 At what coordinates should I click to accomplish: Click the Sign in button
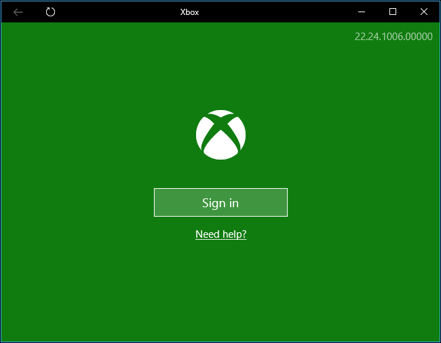click(220, 202)
